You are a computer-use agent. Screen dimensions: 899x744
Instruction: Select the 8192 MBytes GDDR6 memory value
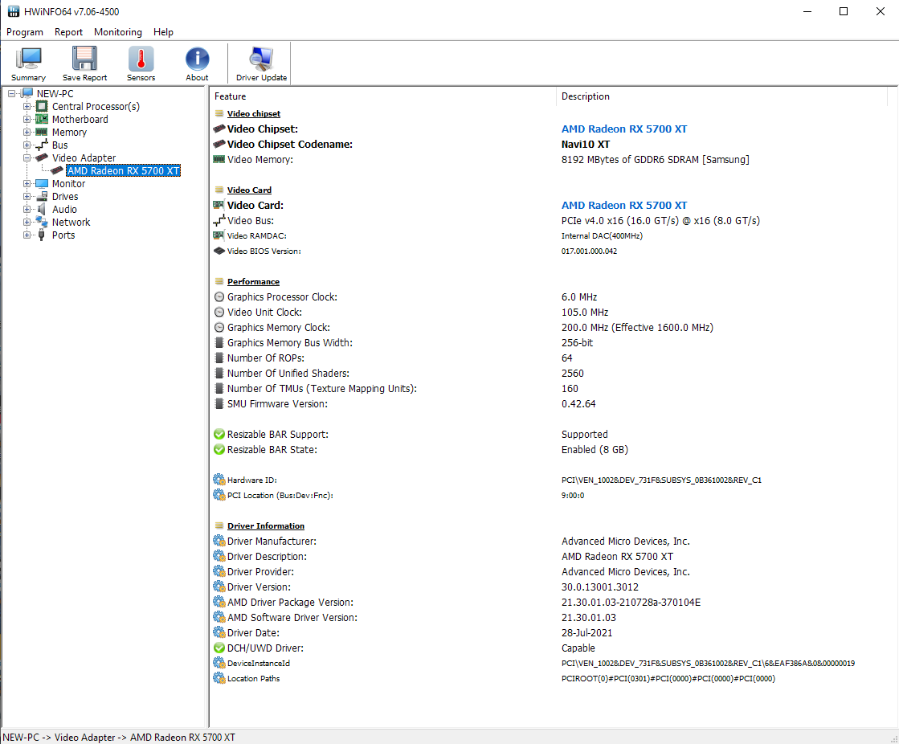tap(656, 159)
